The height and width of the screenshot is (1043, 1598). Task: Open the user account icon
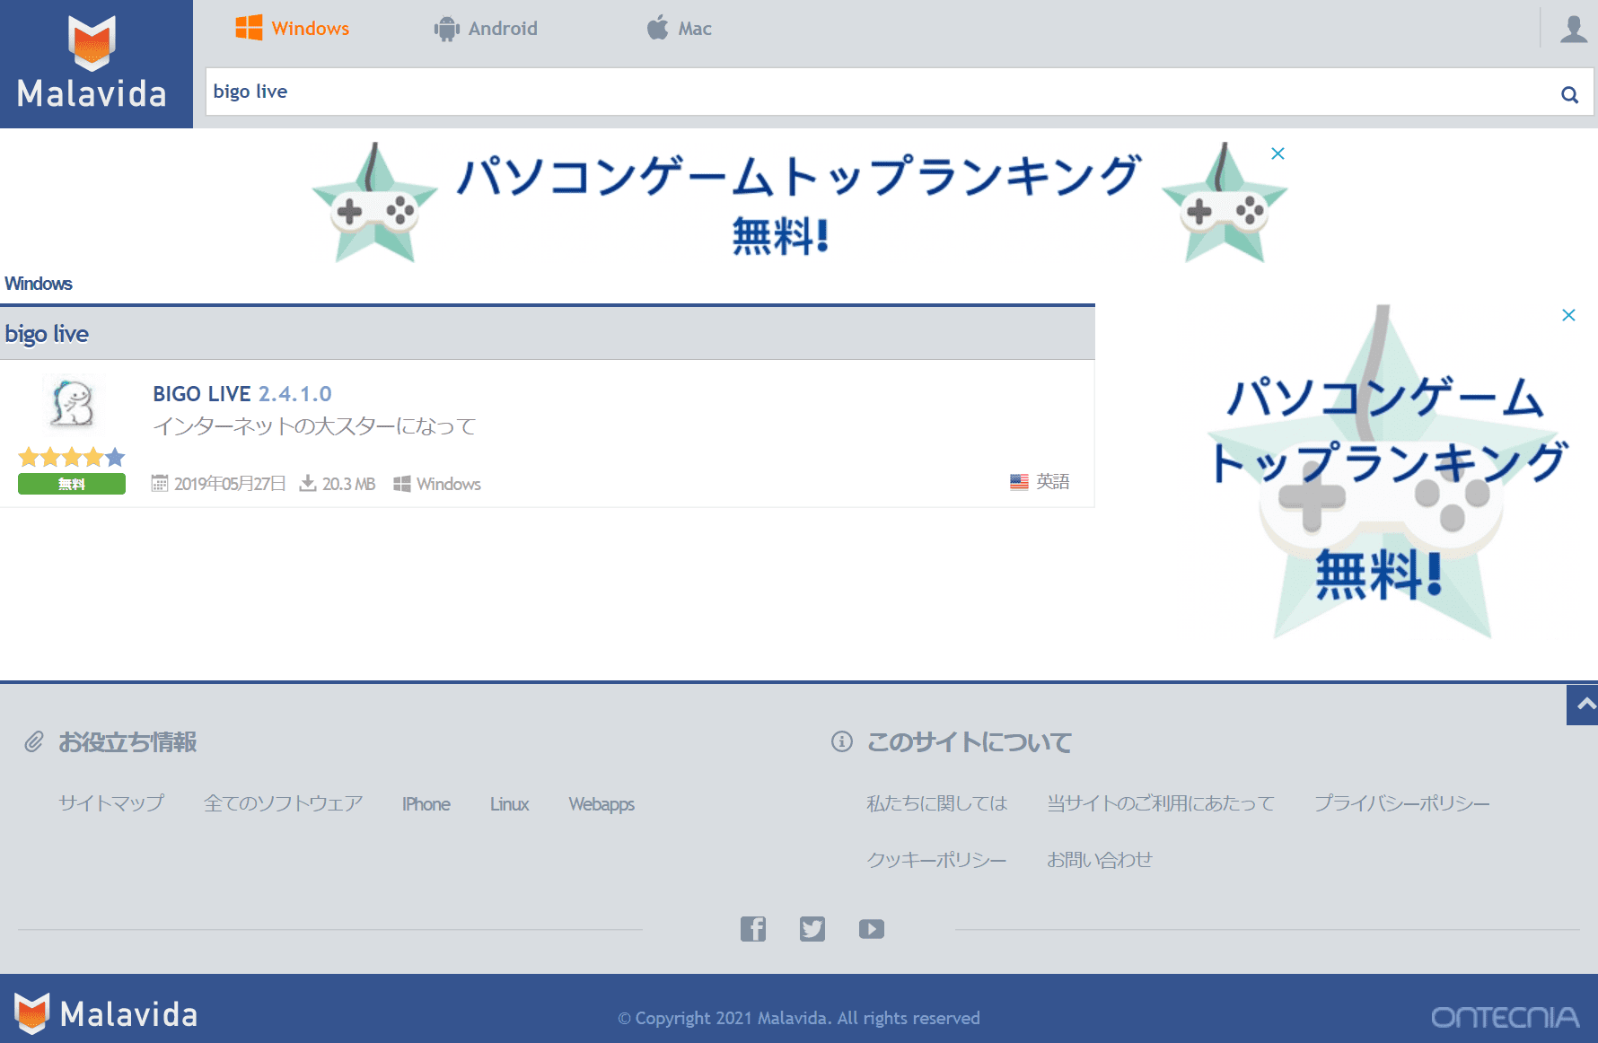click(1573, 29)
